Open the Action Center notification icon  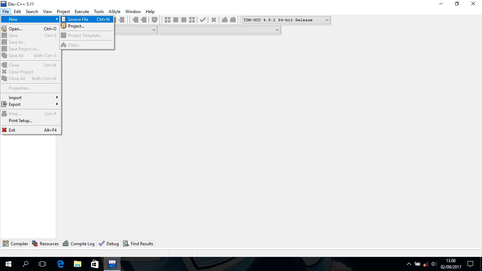coord(470,264)
